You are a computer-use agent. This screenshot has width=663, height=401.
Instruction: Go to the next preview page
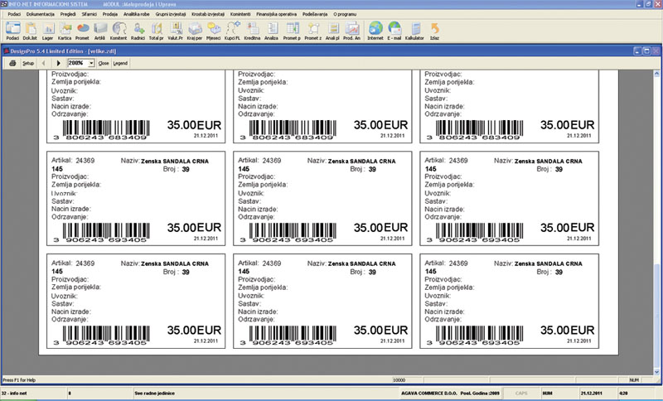[x=58, y=63]
